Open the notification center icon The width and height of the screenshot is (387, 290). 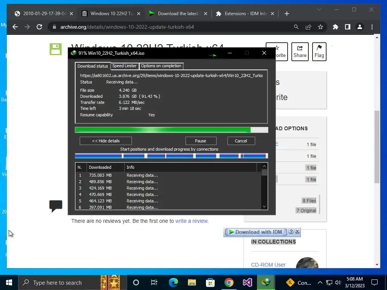(x=375, y=282)
